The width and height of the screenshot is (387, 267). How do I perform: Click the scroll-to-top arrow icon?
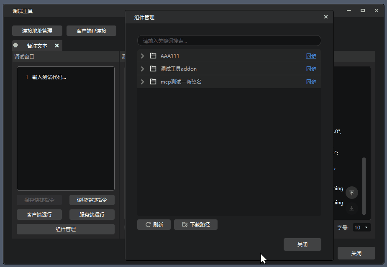point(352,193)
